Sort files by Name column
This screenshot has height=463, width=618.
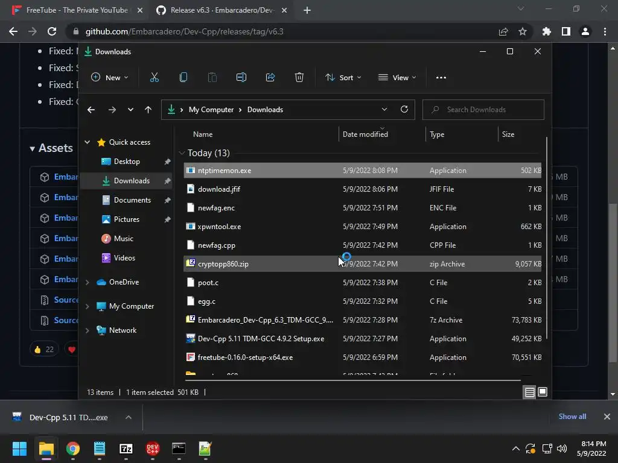260,134
